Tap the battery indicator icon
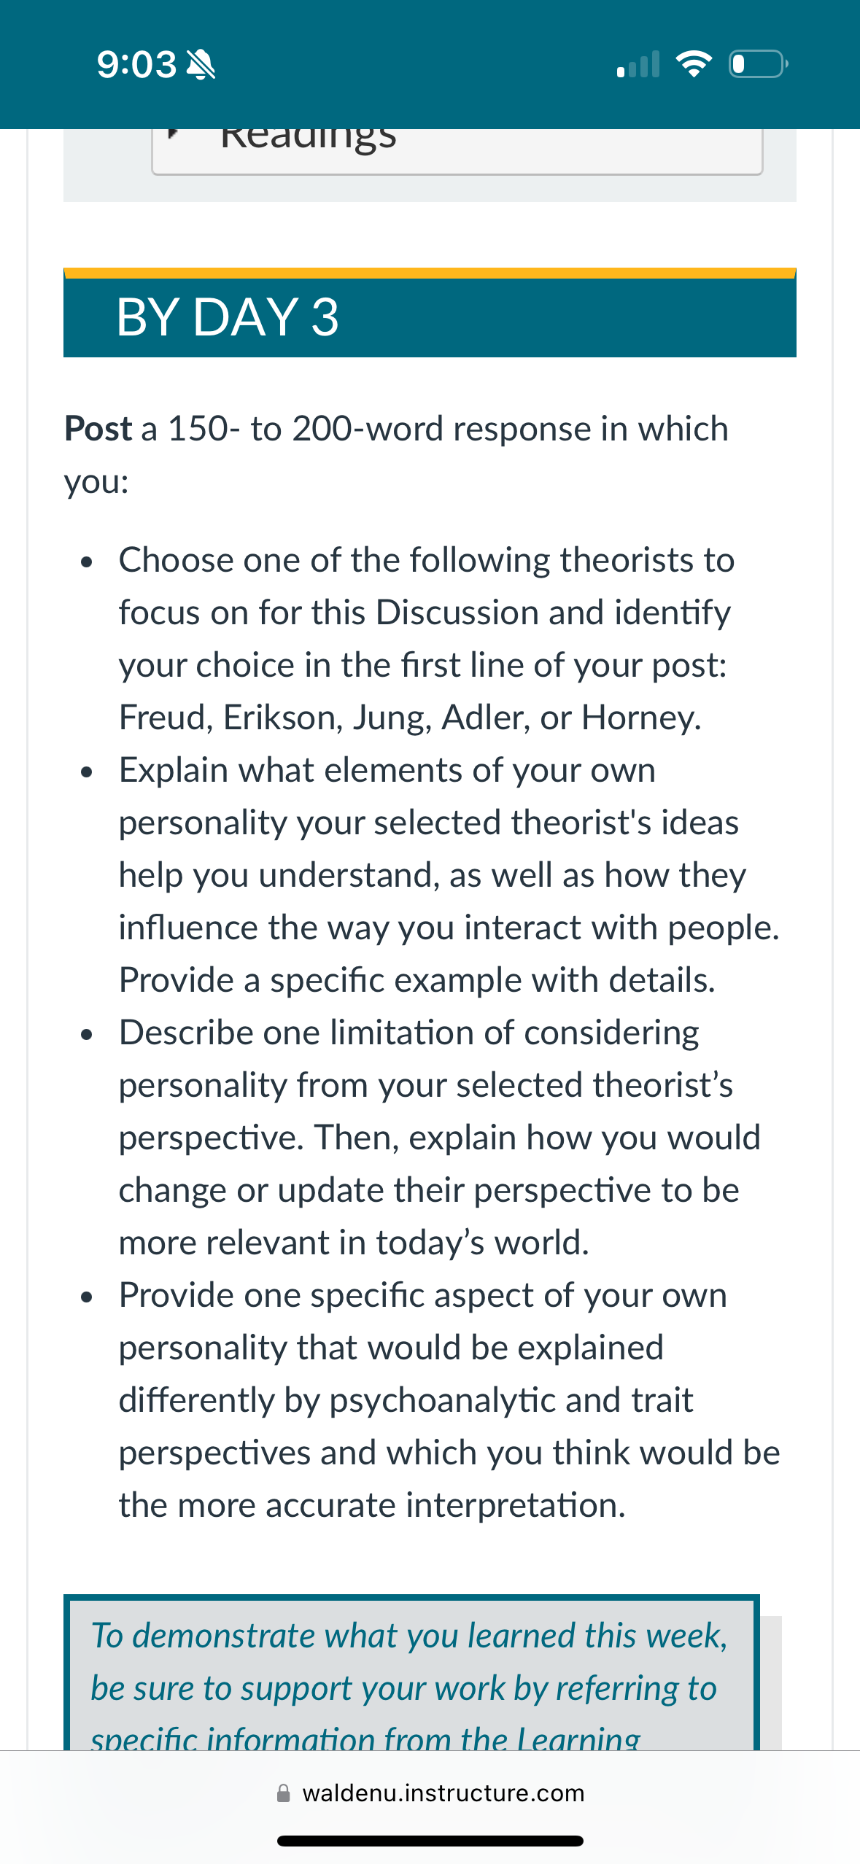 (x=758, y=64)
